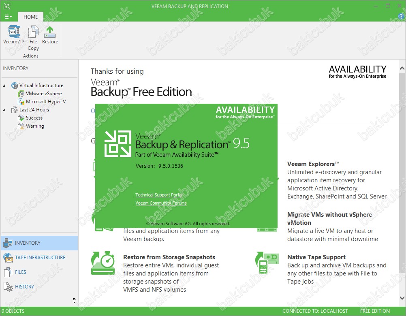Image resolution: width=406 pixels, height=316 pixels.
Task: Click the VMware vSphere server icon
Action: (21, 94)
